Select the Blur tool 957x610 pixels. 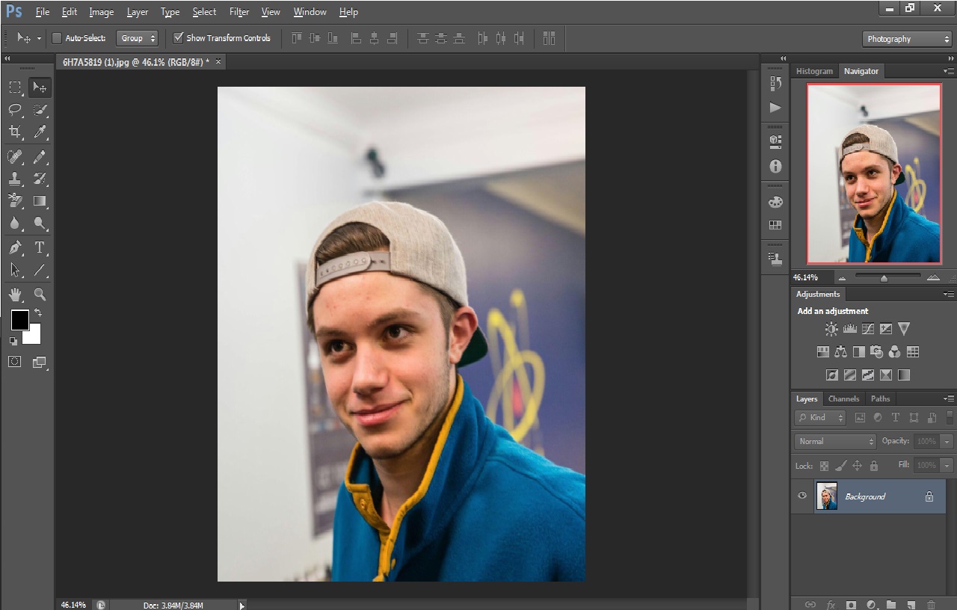(x=15, y=224)
